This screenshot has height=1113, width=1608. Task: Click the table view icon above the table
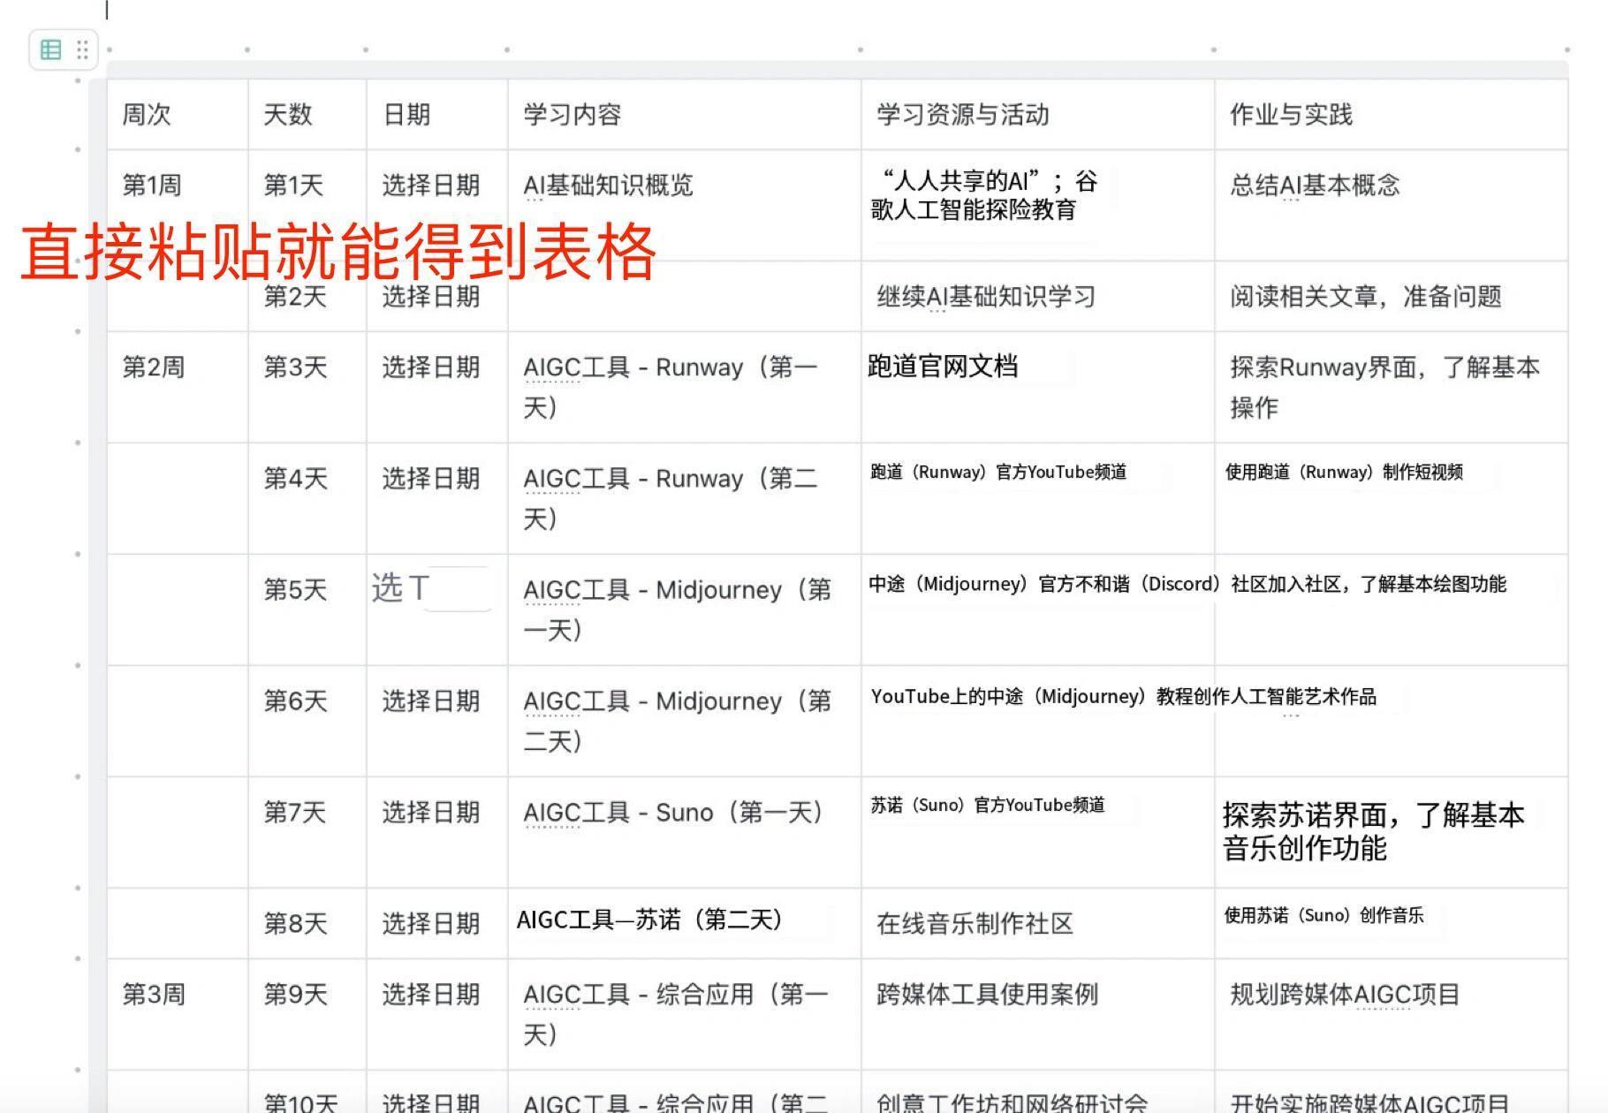(51, 49)
